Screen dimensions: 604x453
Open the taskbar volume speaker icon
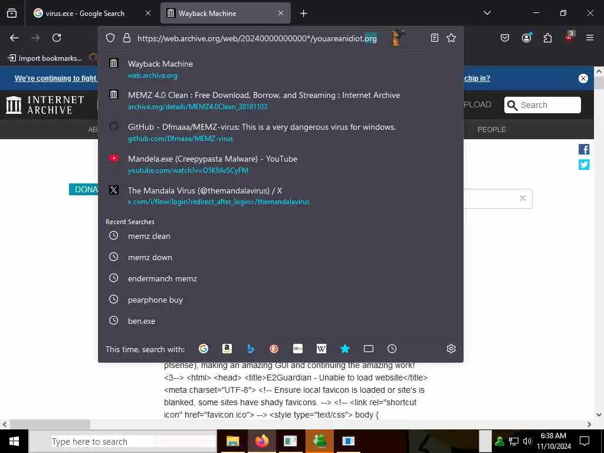(527, 441)
